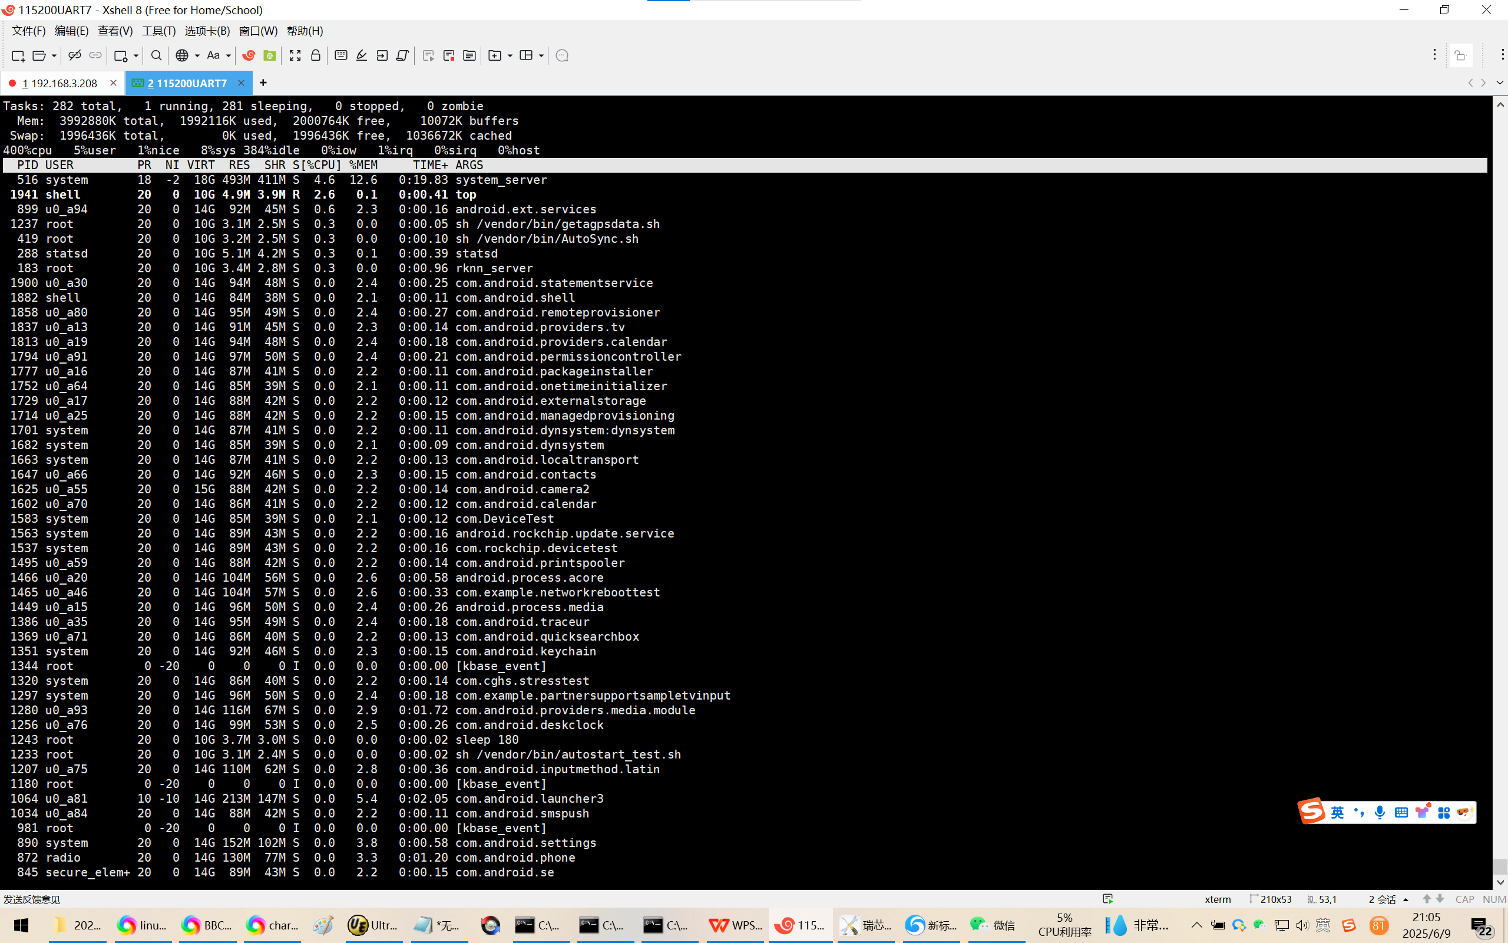This screenshot has width=1508, height=943.
Task: Expand the layout panes dropdown arrow
Action: coord(541,55)
